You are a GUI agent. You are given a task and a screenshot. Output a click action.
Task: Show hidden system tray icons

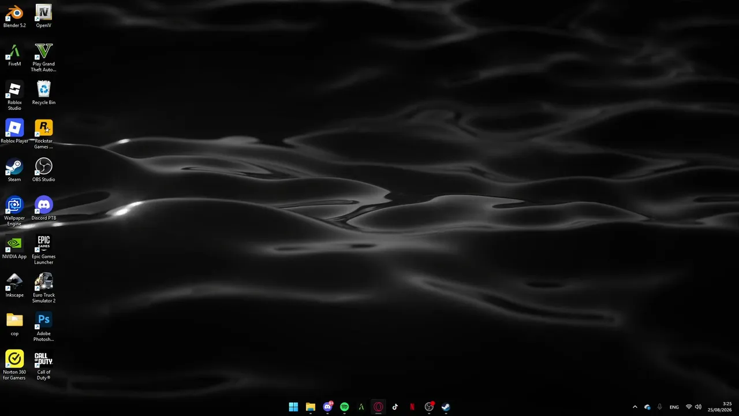click(x=635, y=407)
